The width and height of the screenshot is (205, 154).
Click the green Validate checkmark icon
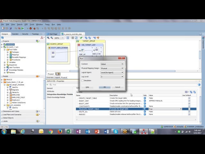(x=81, y=38)
